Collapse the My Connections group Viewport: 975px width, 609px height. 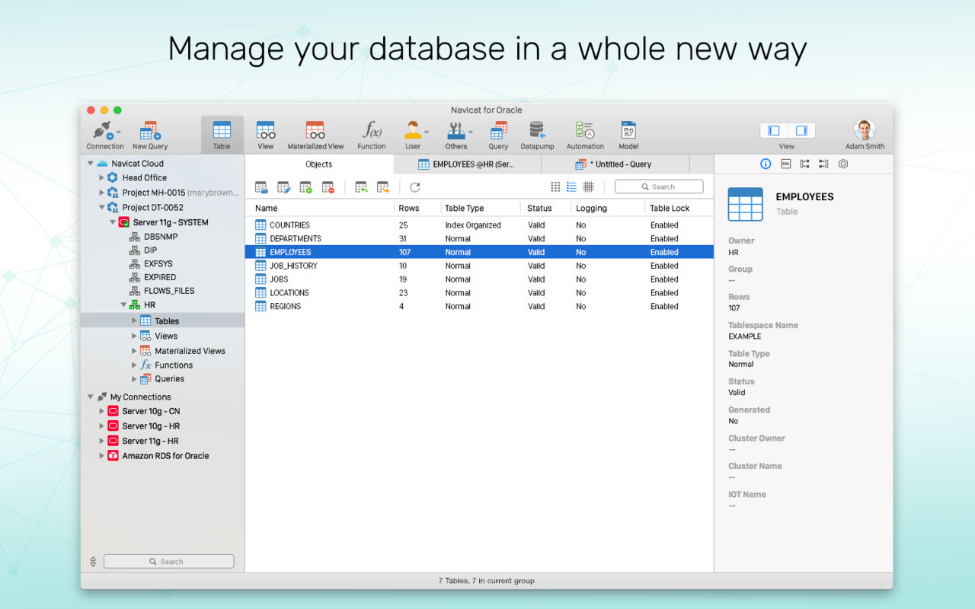click(91, 397)
